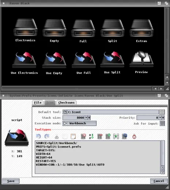
Task: Click the Save button
Action: (x=11, y=181)
